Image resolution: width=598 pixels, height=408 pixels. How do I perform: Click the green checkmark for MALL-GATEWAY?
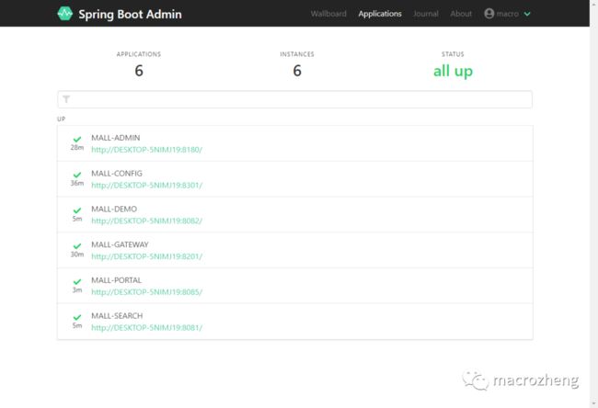(77, 246)
